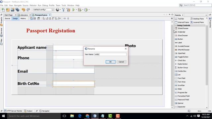This screenshot has height=119, width=212.
Task: Open the Tools menu
Action: 64,5
